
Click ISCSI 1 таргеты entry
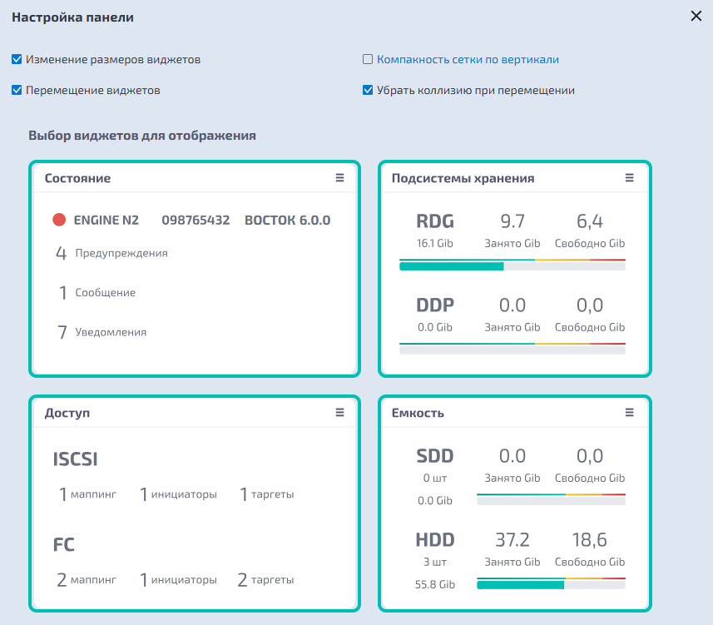[267, 494]
